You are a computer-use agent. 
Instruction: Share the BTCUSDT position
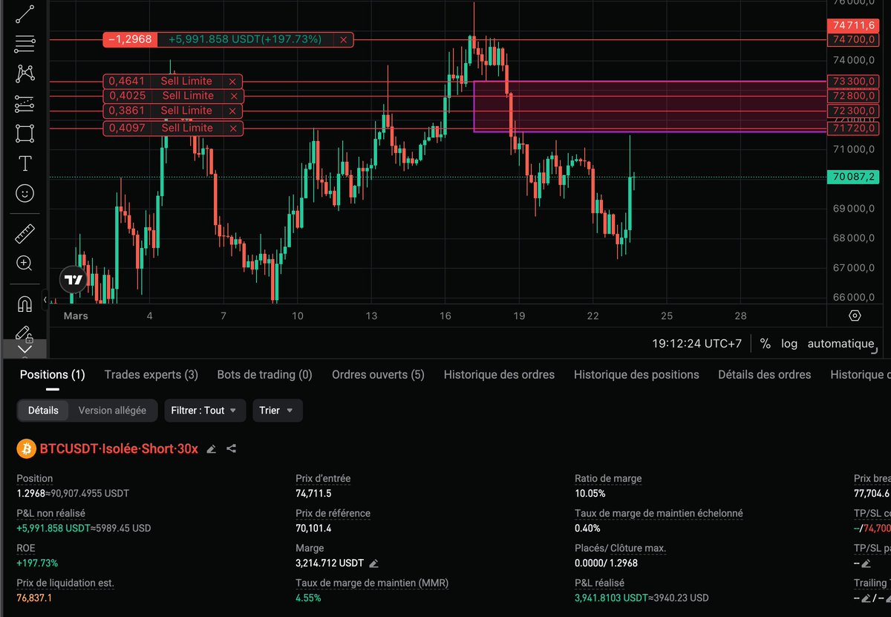231,449
